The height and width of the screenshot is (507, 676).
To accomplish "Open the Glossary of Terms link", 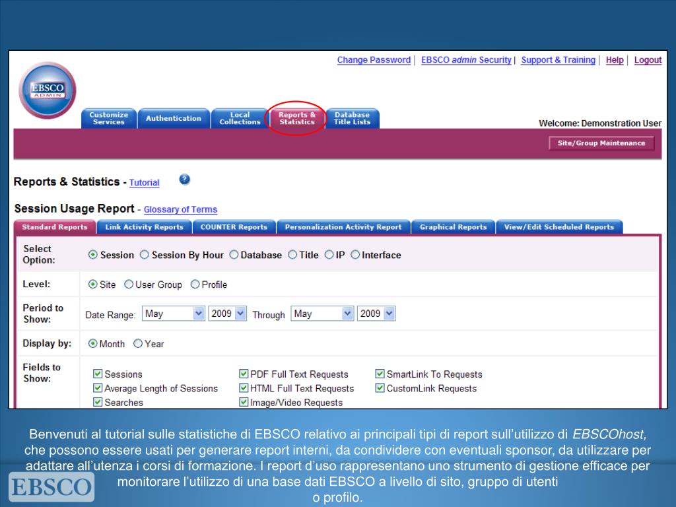I will pos(180,209).
